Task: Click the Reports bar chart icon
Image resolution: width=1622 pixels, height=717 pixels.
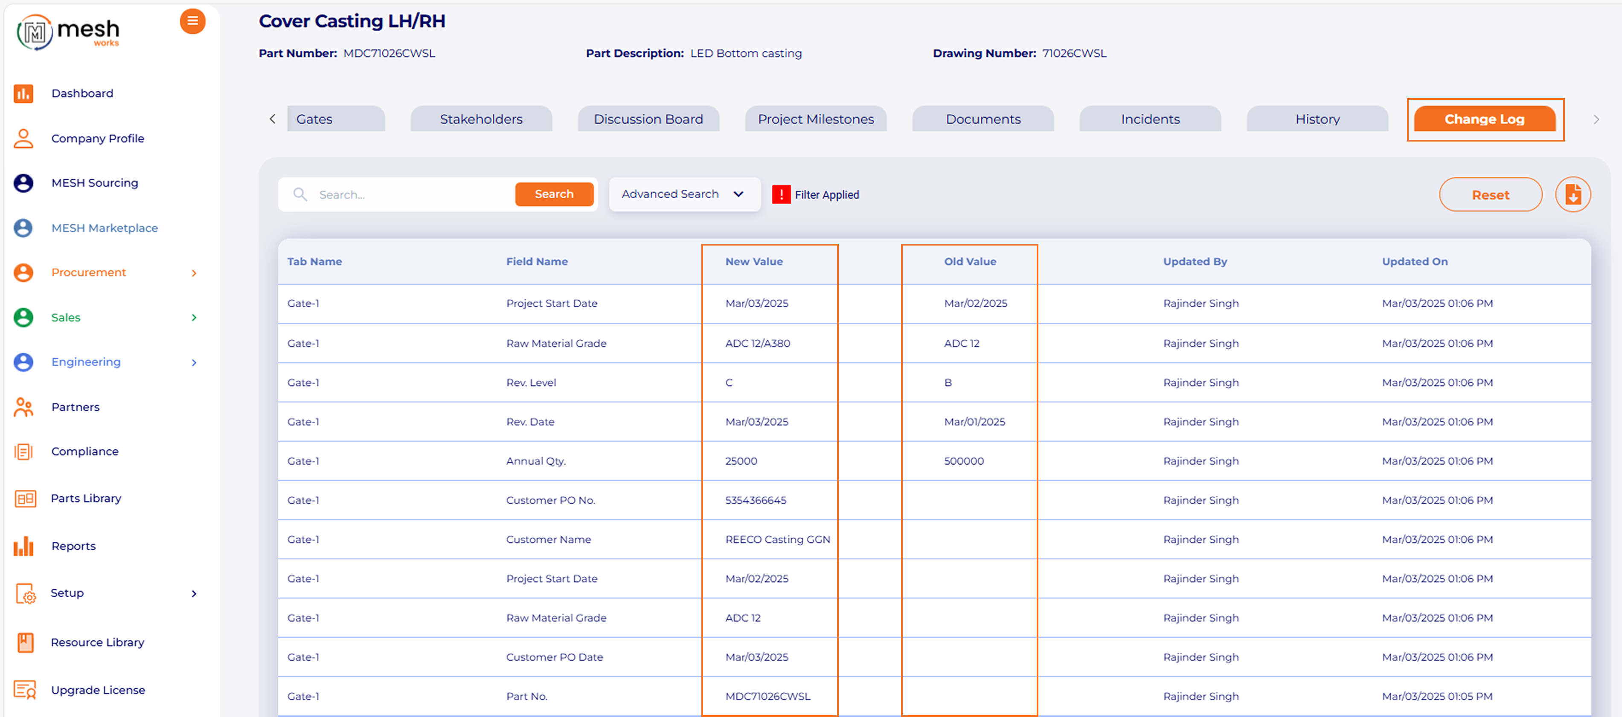Action: pos(24,546)
